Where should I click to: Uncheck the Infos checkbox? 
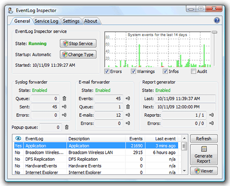pos(165,72)
